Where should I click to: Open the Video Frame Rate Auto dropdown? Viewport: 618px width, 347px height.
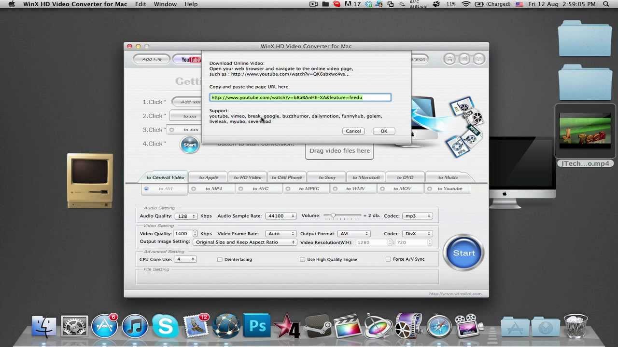[x=281, y=234]
